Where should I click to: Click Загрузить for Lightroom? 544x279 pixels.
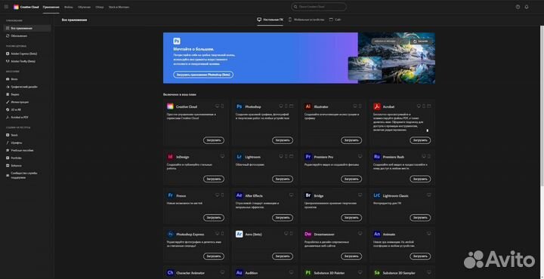pos(283,179)
